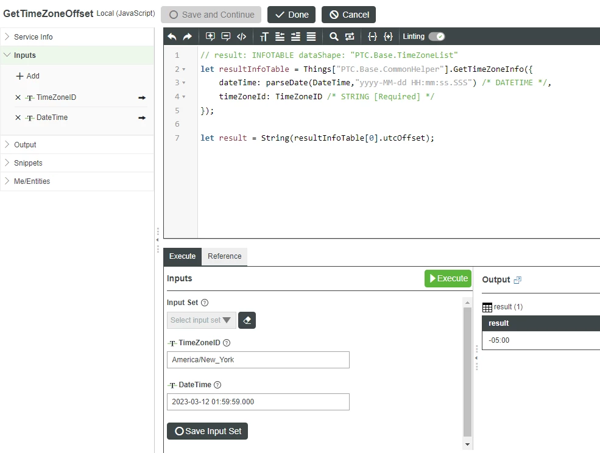Viewport: 600px width, 453px height.
Task: Add a new input parameter
Action: [27, 76]
